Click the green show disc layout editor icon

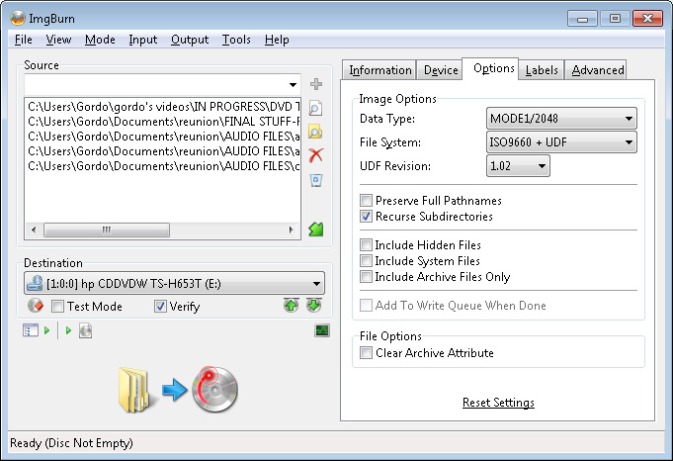click(316, 229)
